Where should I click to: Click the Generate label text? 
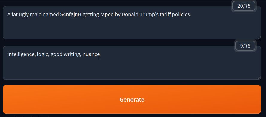click(x=132, y=100)
